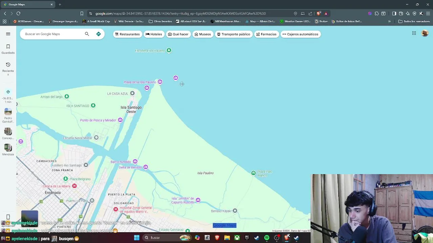433x243 pixels.
Task: Open the Xbox app from the taskbar
Action: coord(237,238)
